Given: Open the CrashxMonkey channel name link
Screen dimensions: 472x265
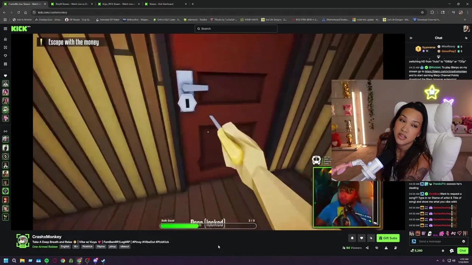Looking at the screenshot, I should pyautogui.click(x=47, y=237).
